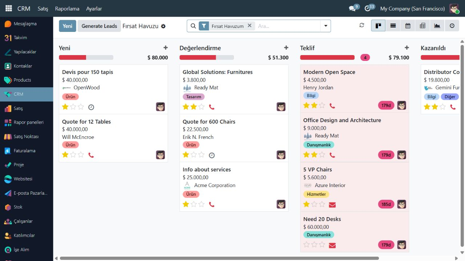Set third priority star on Modern Open Space
This screenshot has width=465, height=261.
[x=322, y=105]
